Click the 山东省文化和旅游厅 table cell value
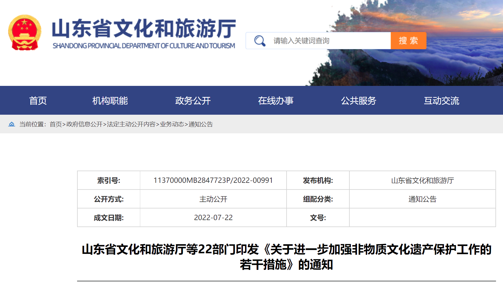The height and width of the screenshot is (285, 503). (422, 180)
